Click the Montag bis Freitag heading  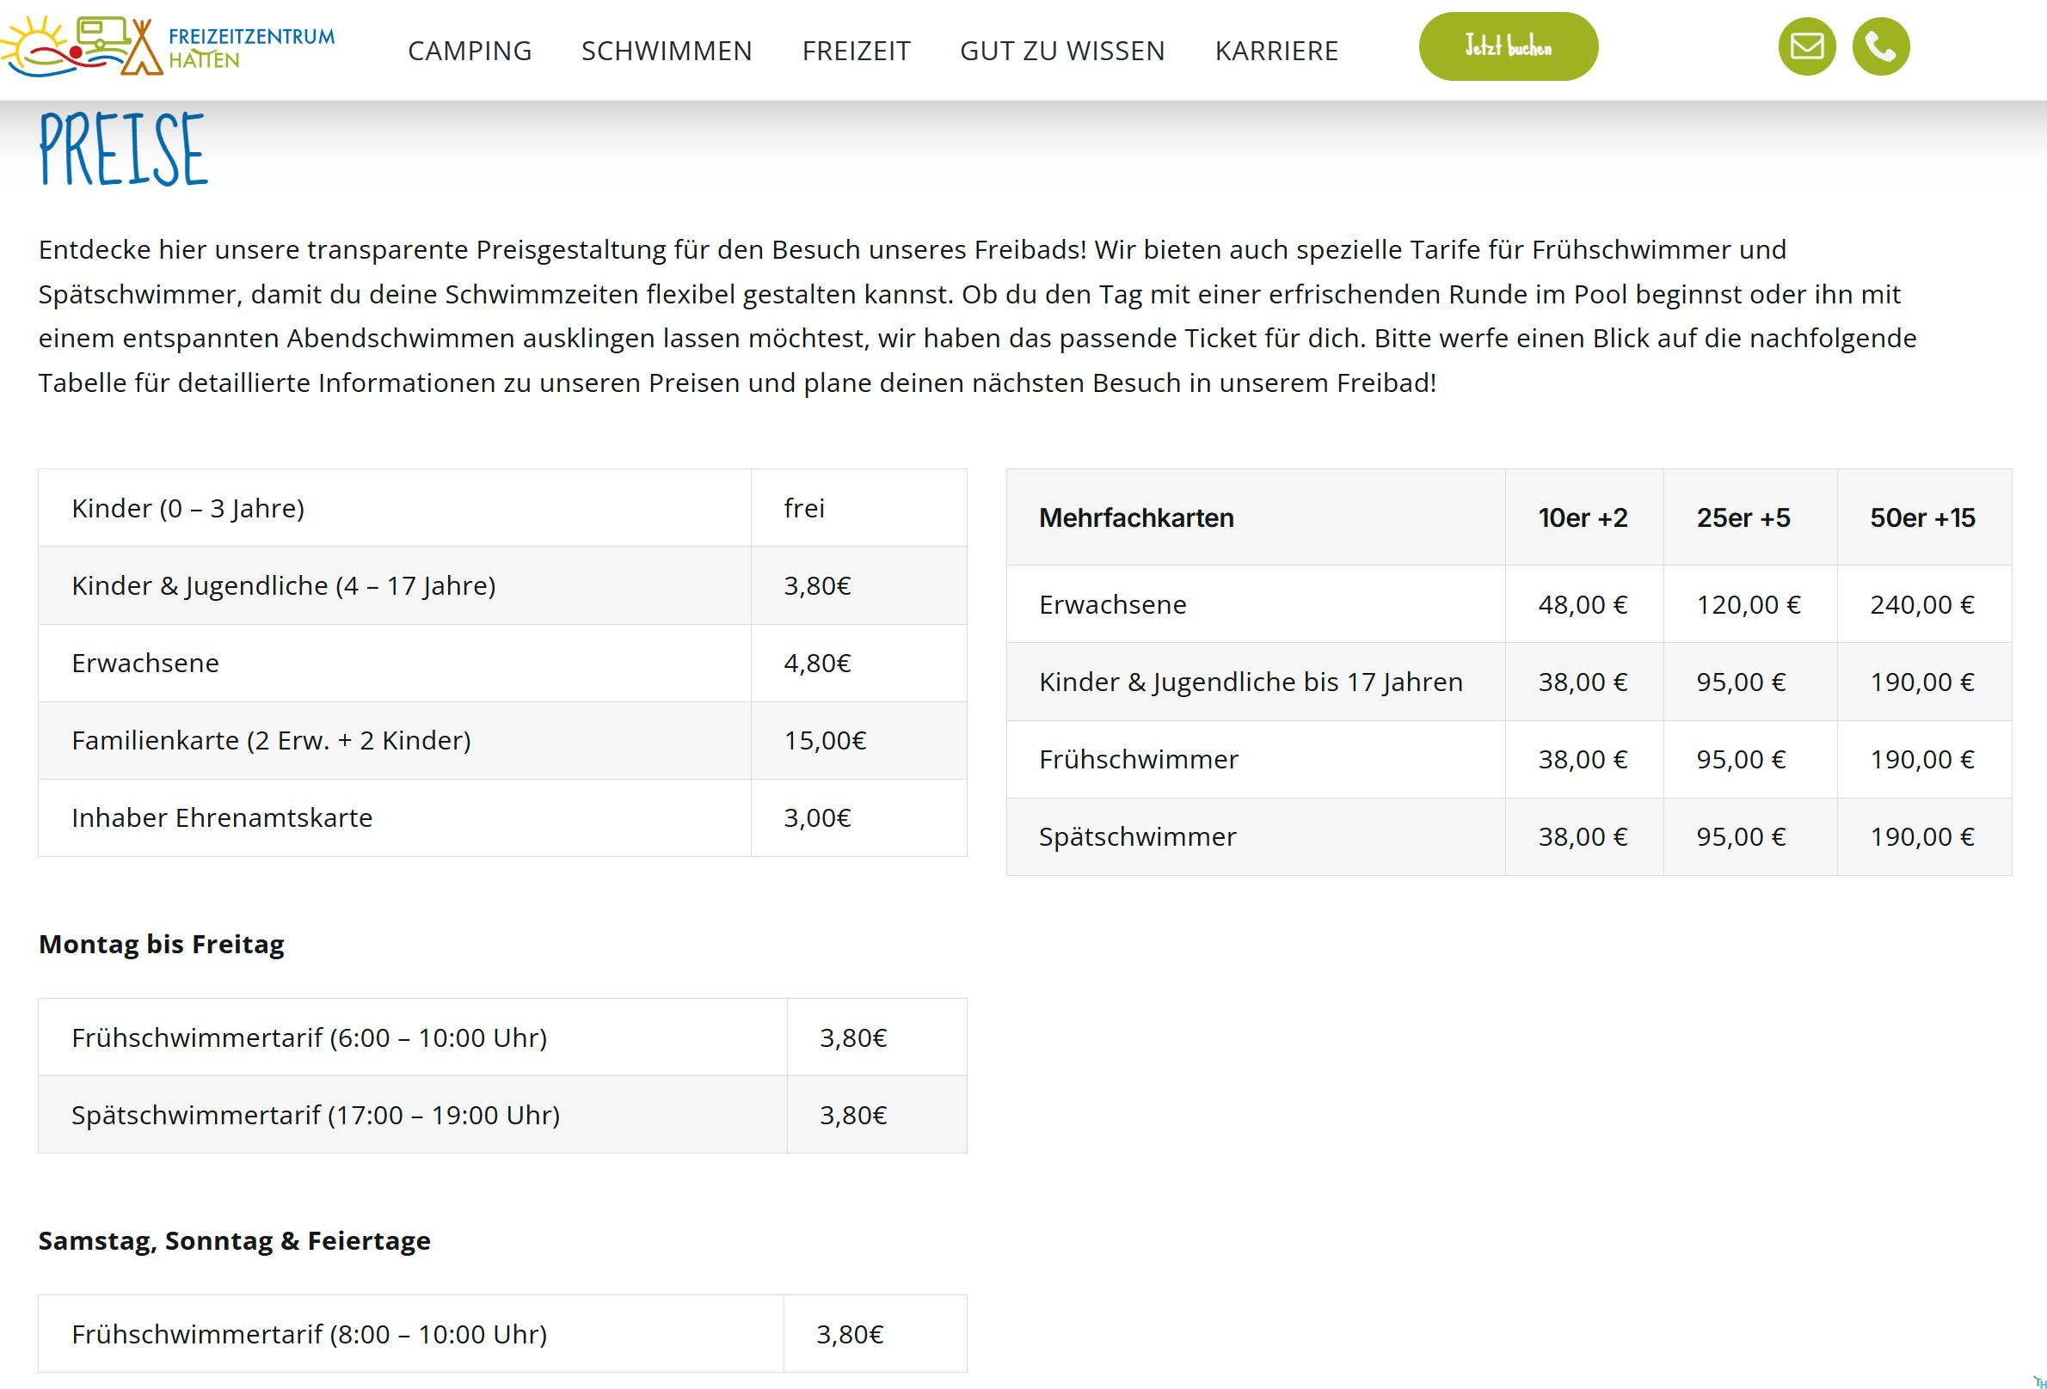(x=161, y=945)
